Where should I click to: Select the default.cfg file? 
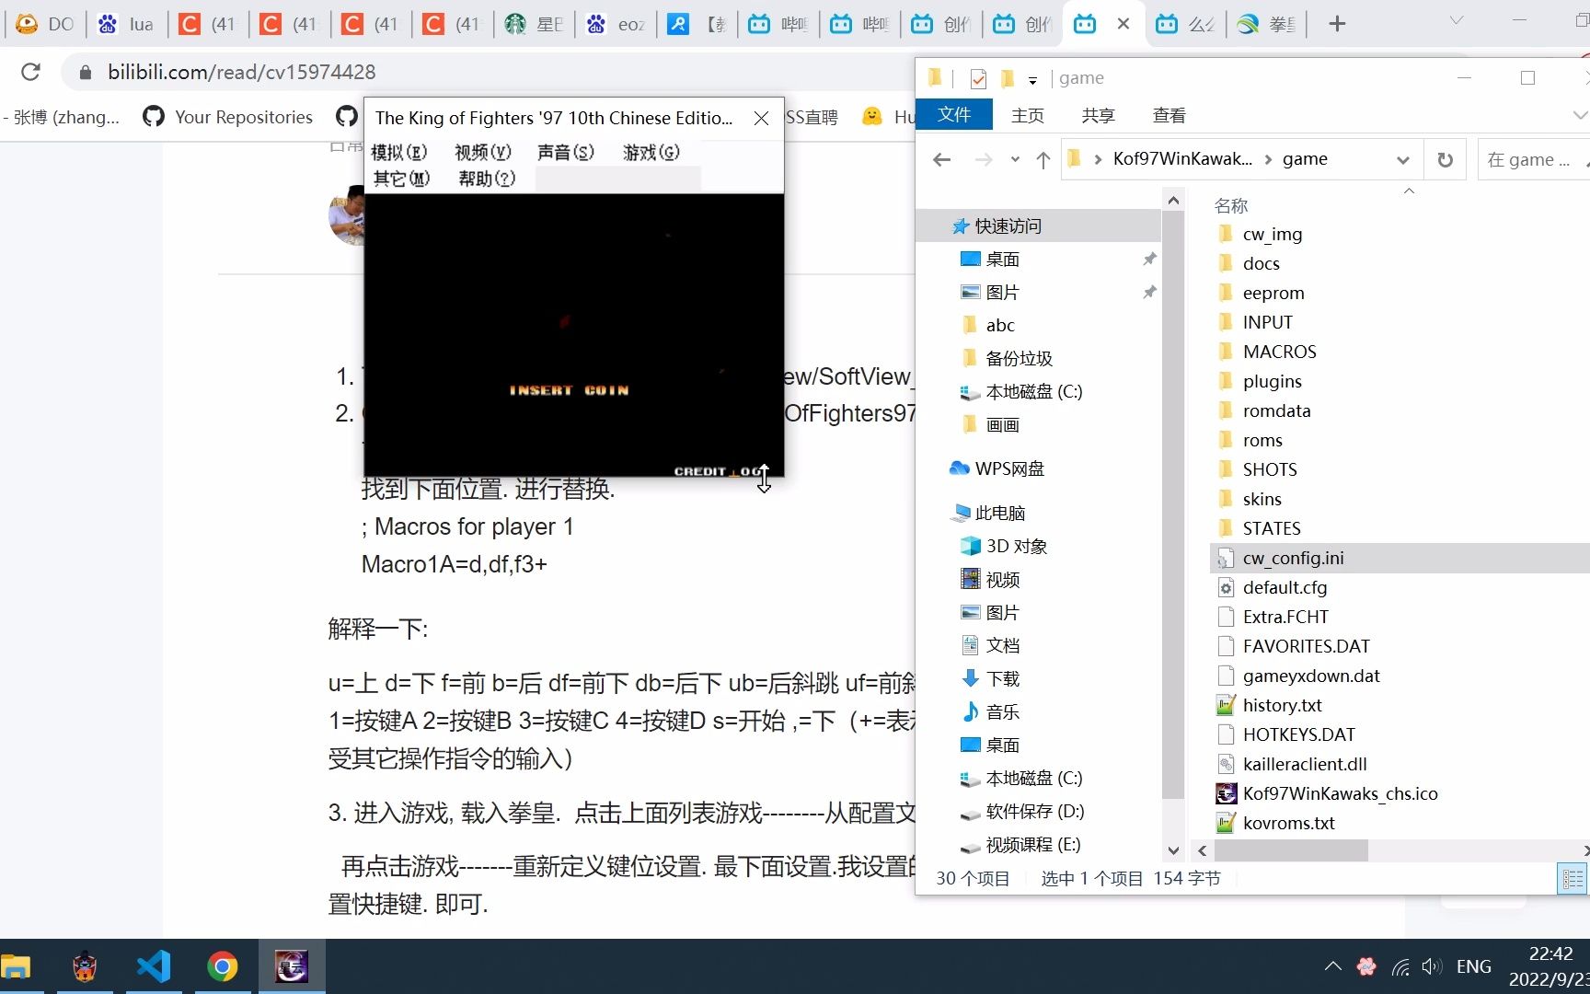pos(1285,587)
